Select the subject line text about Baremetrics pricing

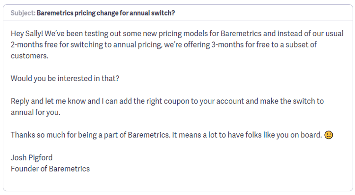(106, 13)
